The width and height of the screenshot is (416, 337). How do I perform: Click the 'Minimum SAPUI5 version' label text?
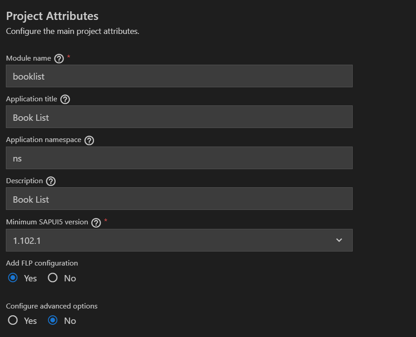click(47, 222)
